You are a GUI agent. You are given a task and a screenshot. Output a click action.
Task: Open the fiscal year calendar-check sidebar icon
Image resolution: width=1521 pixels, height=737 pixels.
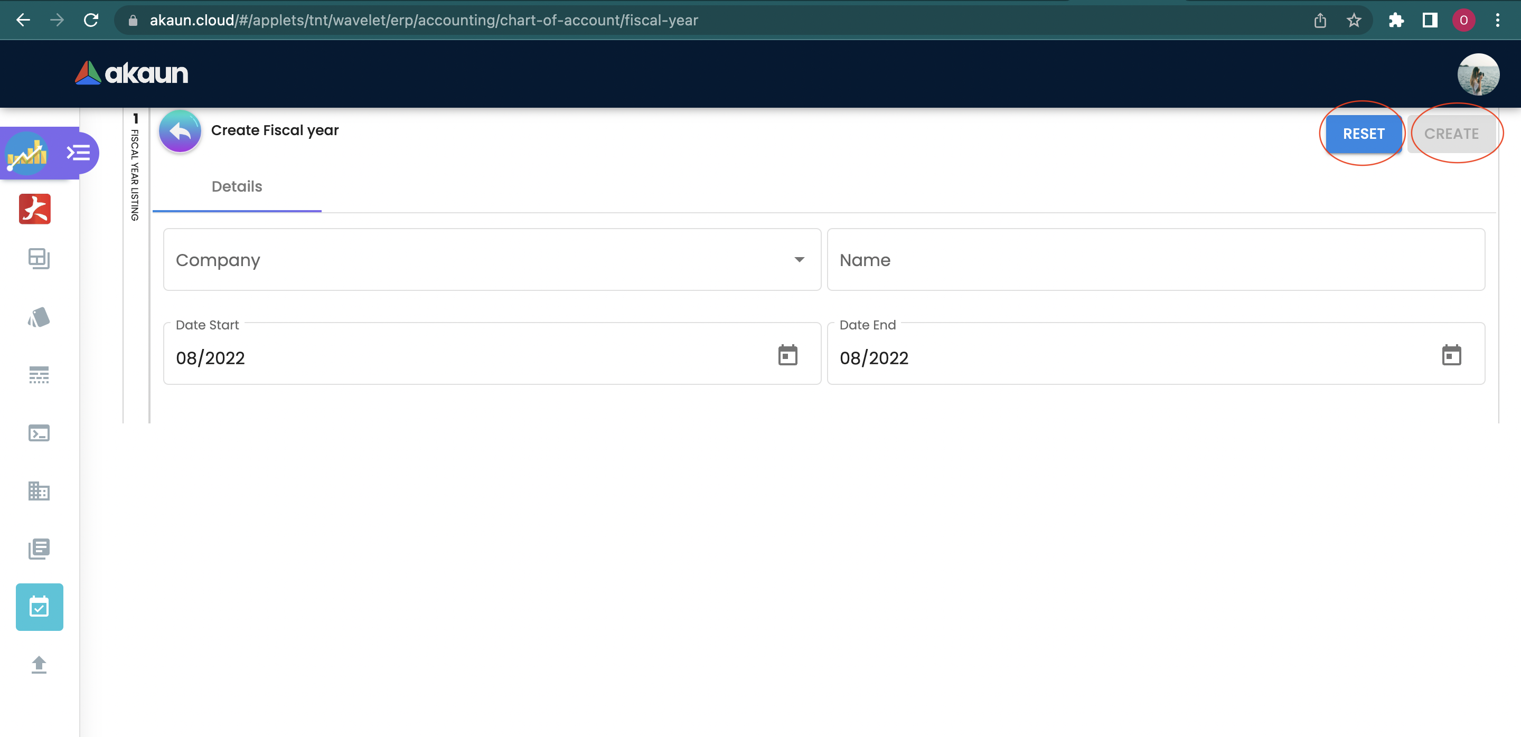(39, 607)
